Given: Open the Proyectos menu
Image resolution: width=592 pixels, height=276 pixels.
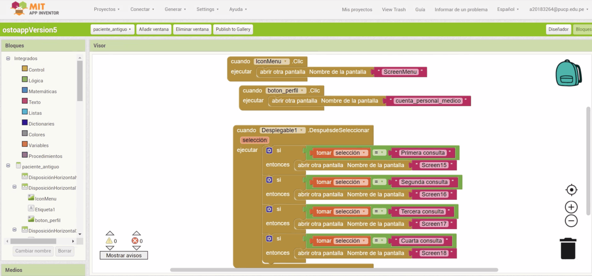Looking at the screenshot, I should pyautogui.click(x=107, y=9).
